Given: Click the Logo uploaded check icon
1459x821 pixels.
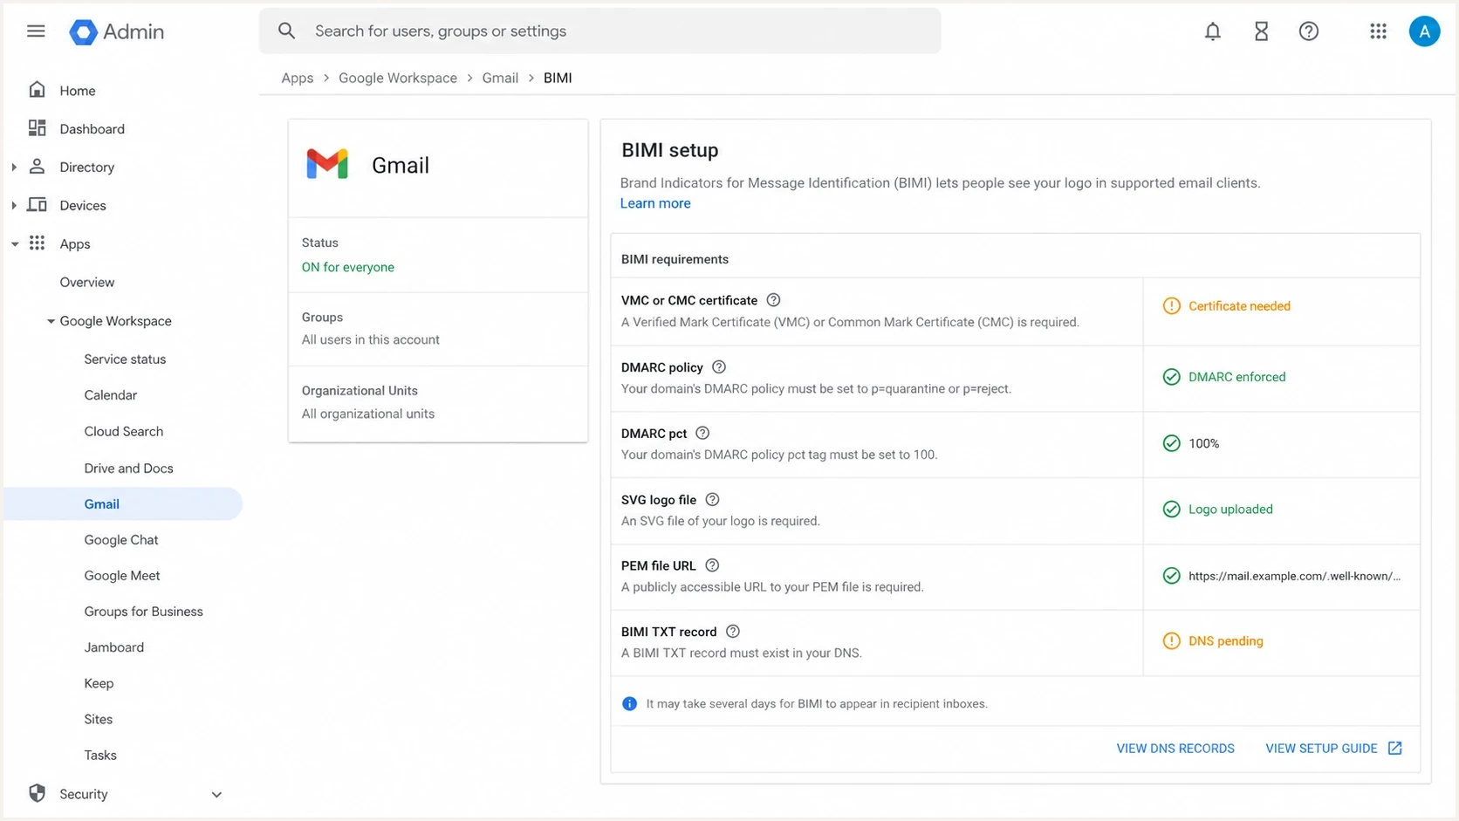Looking at the screenshot, I should [x=1172, y=510].
